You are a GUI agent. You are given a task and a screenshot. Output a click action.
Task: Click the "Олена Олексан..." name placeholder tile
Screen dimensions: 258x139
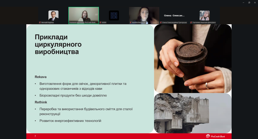[x=174, y=16]
